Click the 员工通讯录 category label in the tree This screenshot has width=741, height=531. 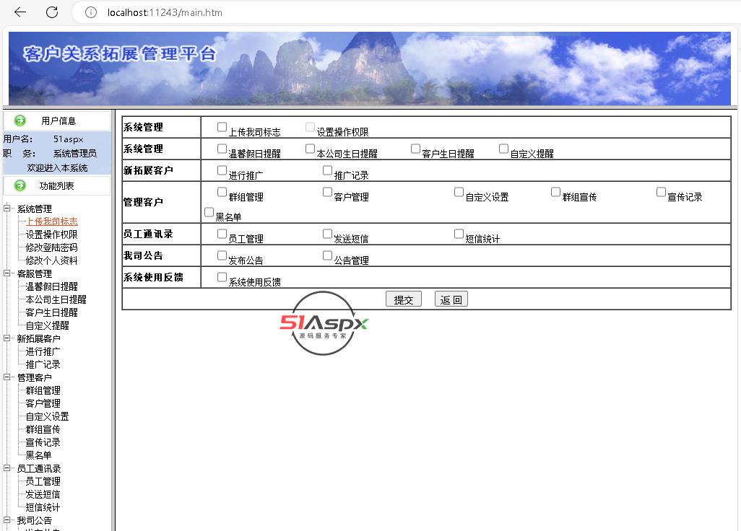tap(39, 469)
